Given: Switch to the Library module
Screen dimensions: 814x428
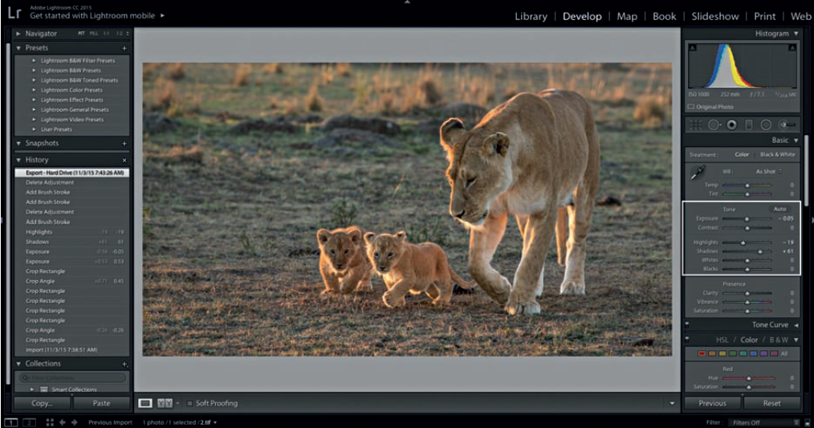Looking at the screenshot, I should pos(531,16).
